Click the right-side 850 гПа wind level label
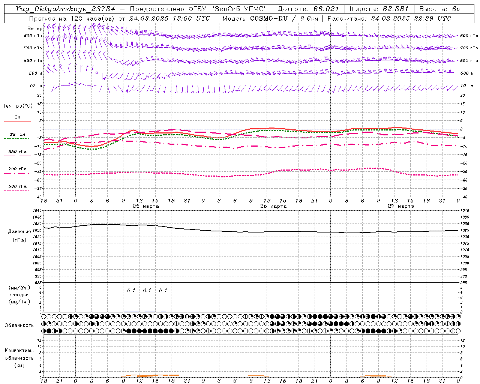This screenshot has height=384, width=480. (x=469, y=60)
